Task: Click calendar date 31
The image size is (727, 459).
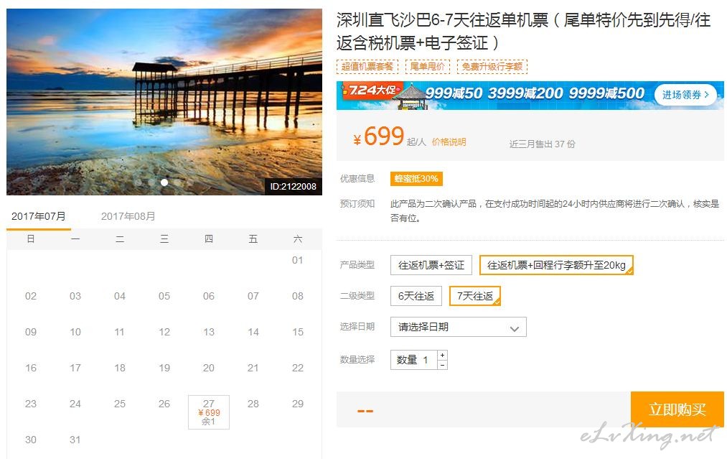Action: (75, 440)
